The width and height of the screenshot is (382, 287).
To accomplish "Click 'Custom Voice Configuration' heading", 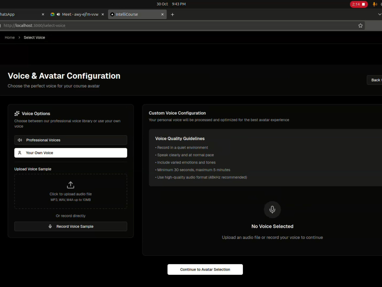I will point(177,113).
